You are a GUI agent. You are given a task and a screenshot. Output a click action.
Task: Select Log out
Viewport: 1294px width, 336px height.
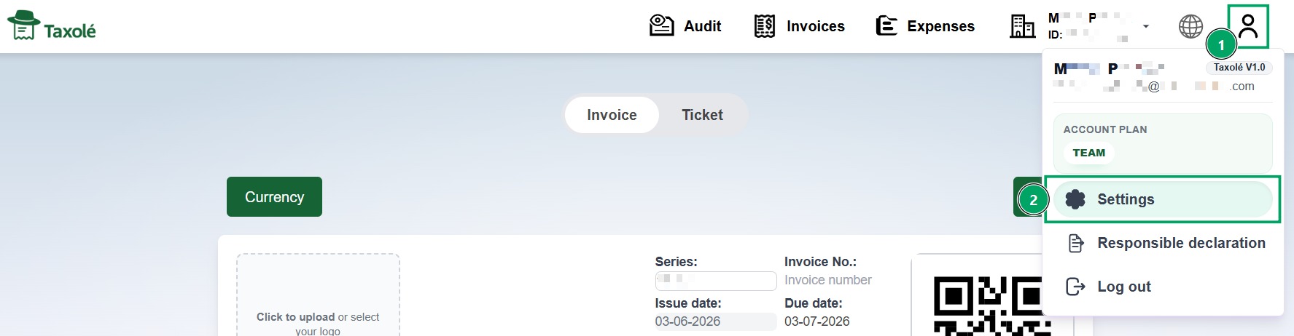pos(1108,287)
